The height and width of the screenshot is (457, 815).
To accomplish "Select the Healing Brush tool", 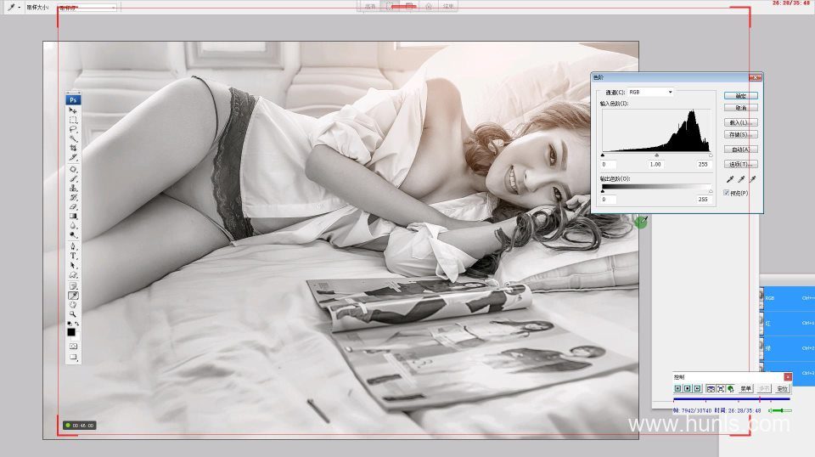I will (73, 170).
